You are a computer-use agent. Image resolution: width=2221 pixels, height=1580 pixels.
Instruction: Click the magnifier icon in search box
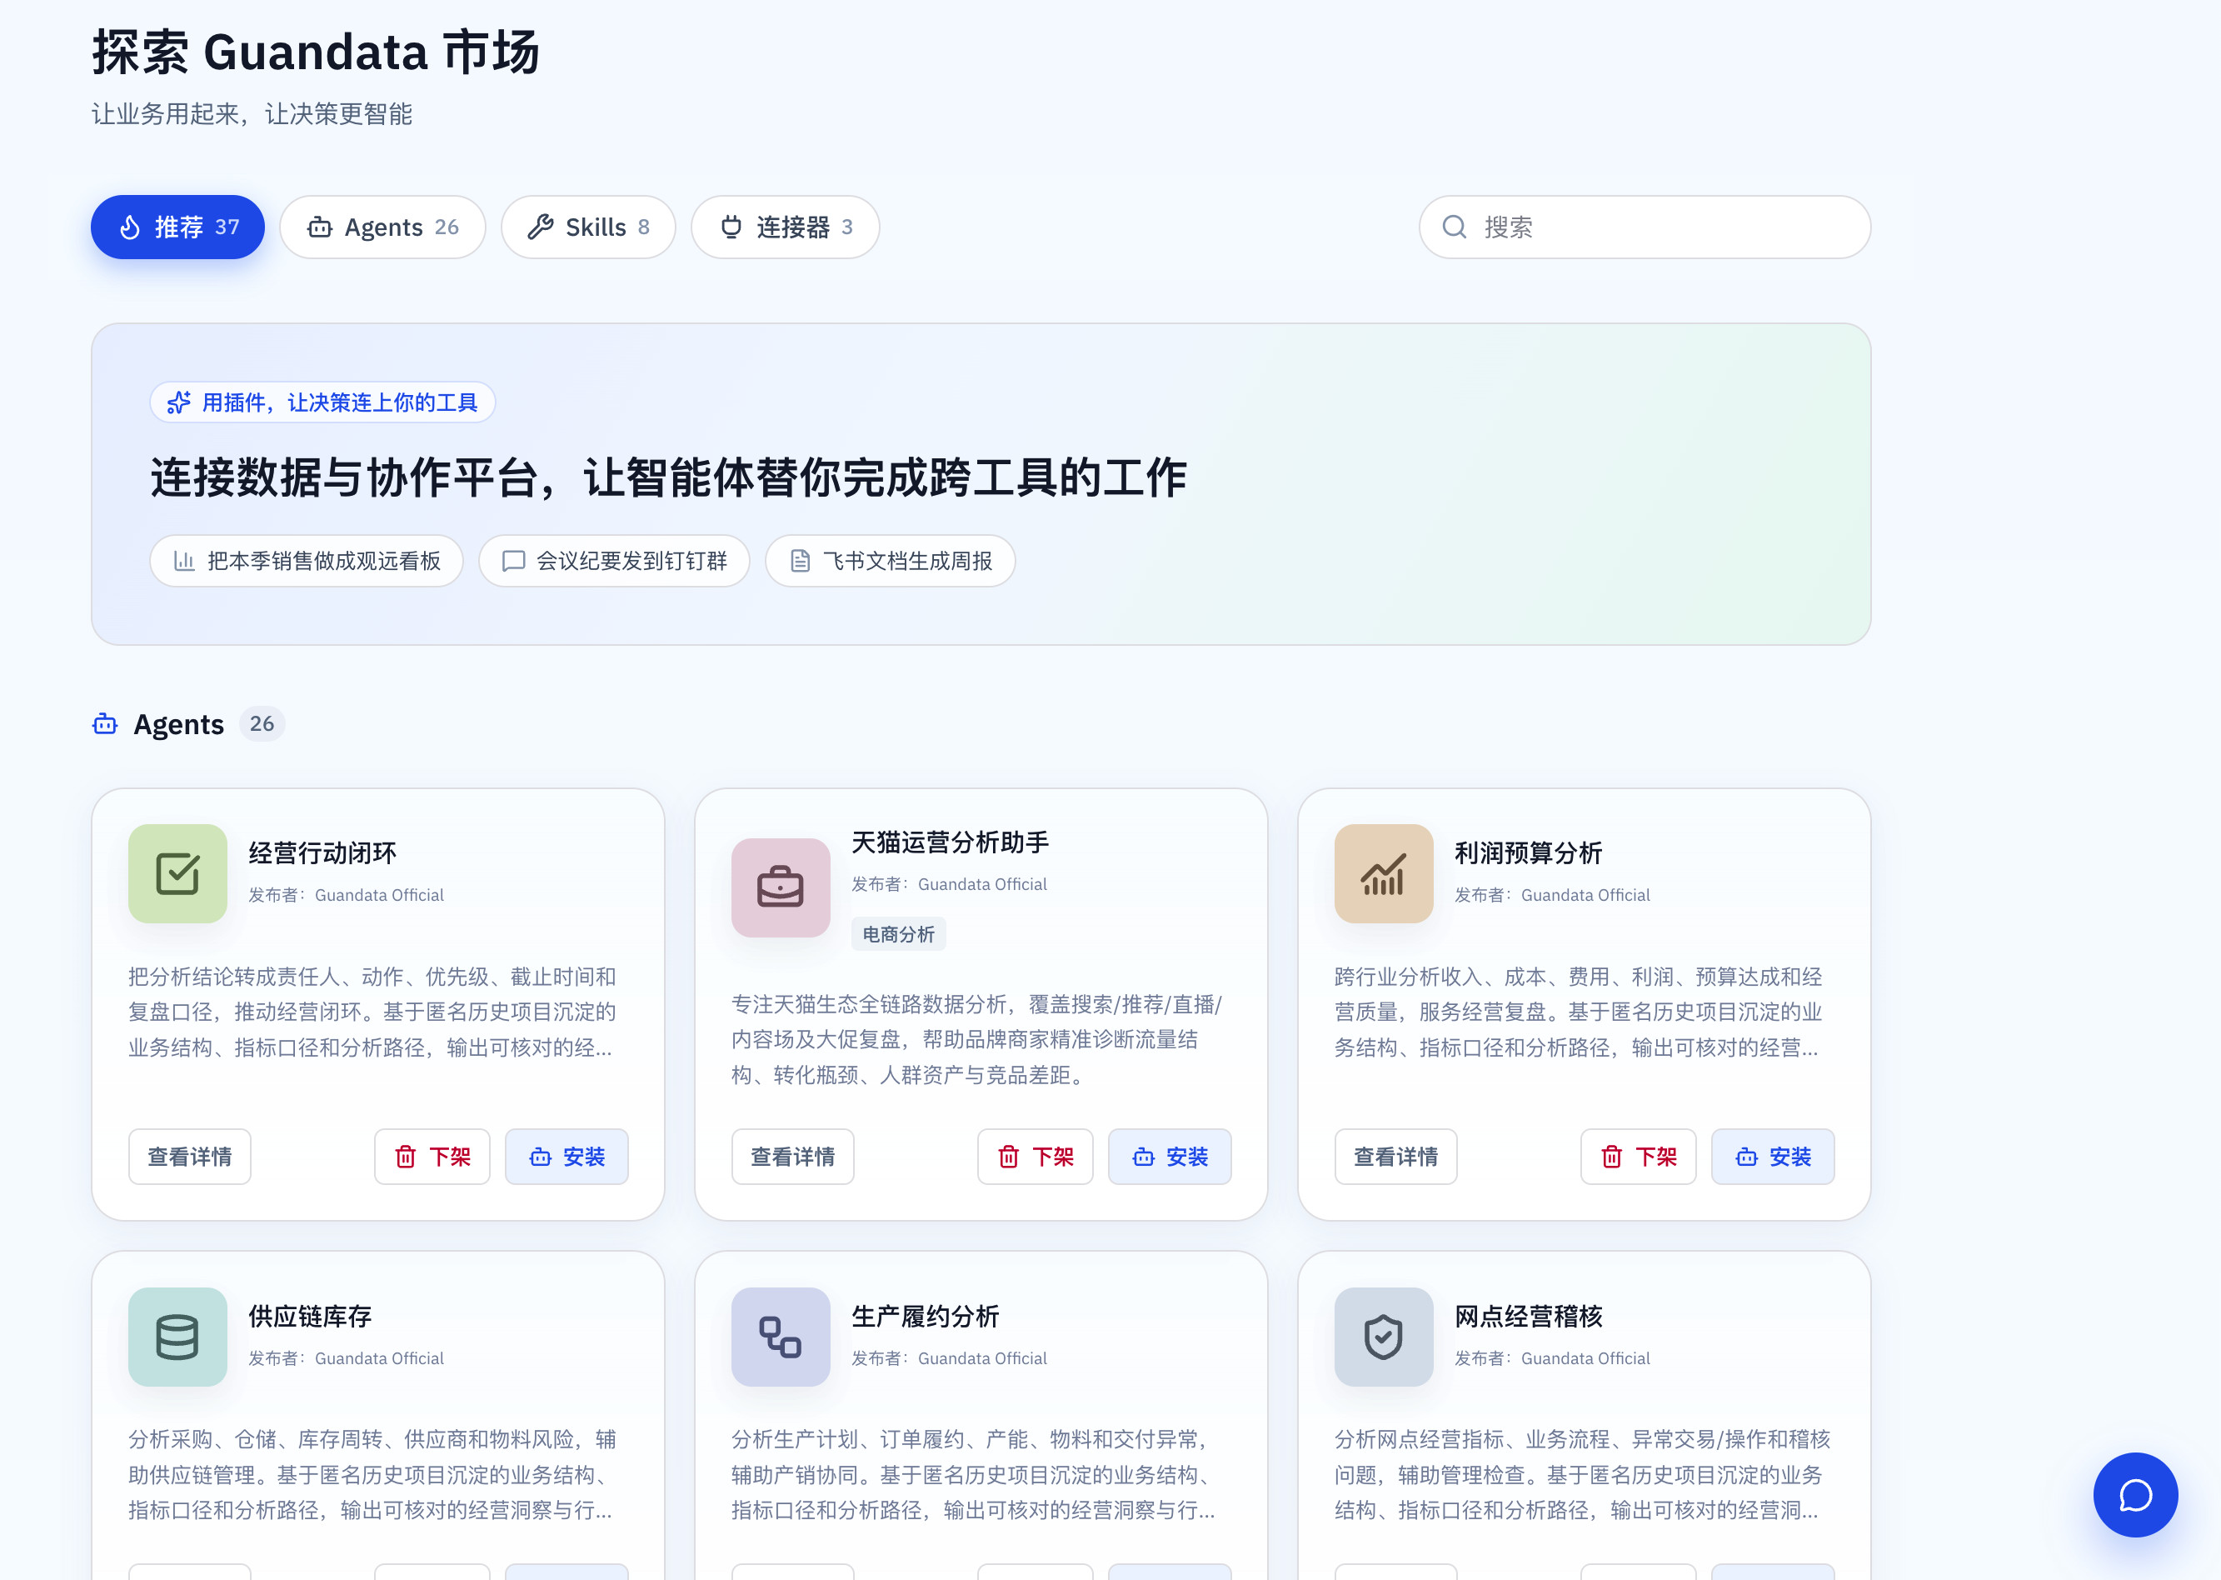click(x=1454, y=227)
